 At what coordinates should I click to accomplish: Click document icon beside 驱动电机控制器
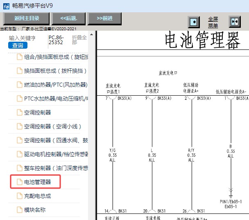click(x=20, y=154)
